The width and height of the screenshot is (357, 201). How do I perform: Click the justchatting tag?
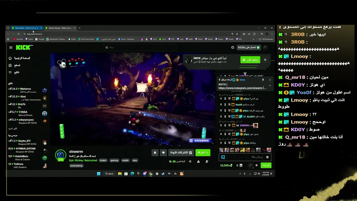pos(76,166)
